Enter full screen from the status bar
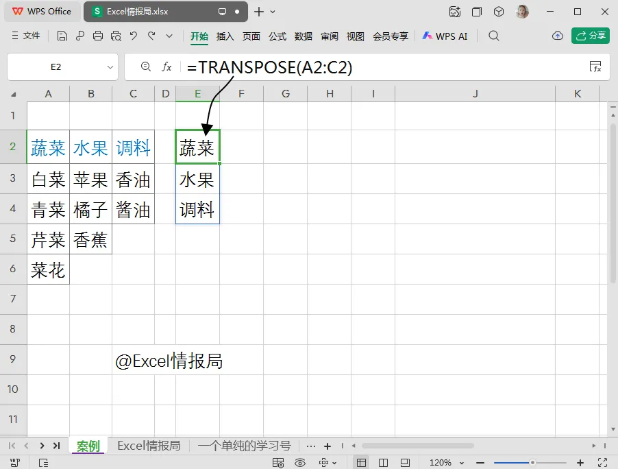618x469 pixels. [602, 462]
